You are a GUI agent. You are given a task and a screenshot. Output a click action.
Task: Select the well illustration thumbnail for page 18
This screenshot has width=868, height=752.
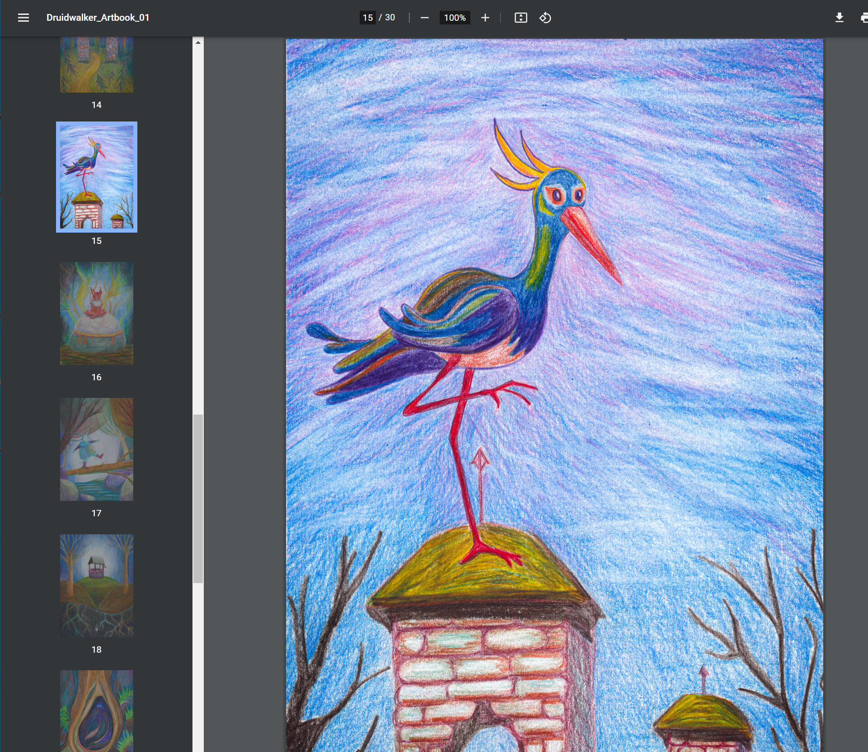[x=96, y=586]
